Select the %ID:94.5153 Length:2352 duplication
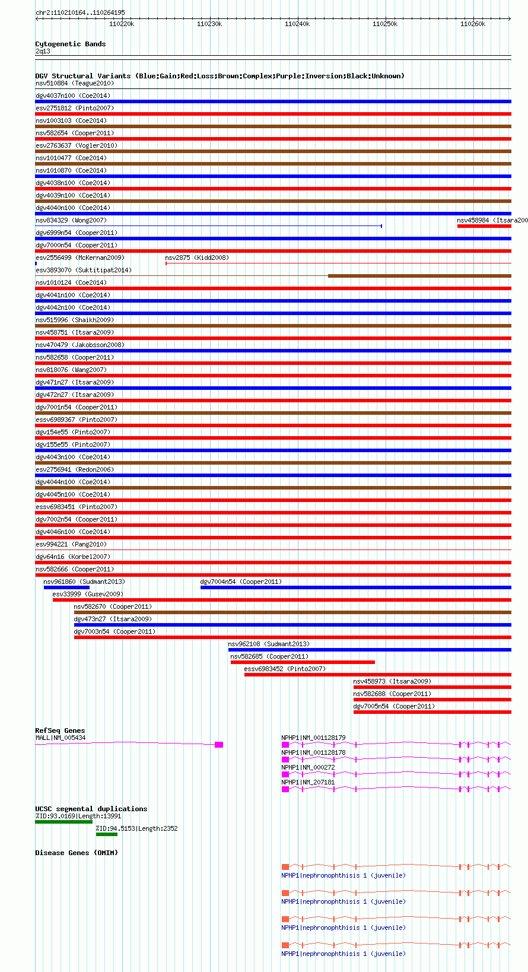This screenshot has height=972, width=528. 137,828
